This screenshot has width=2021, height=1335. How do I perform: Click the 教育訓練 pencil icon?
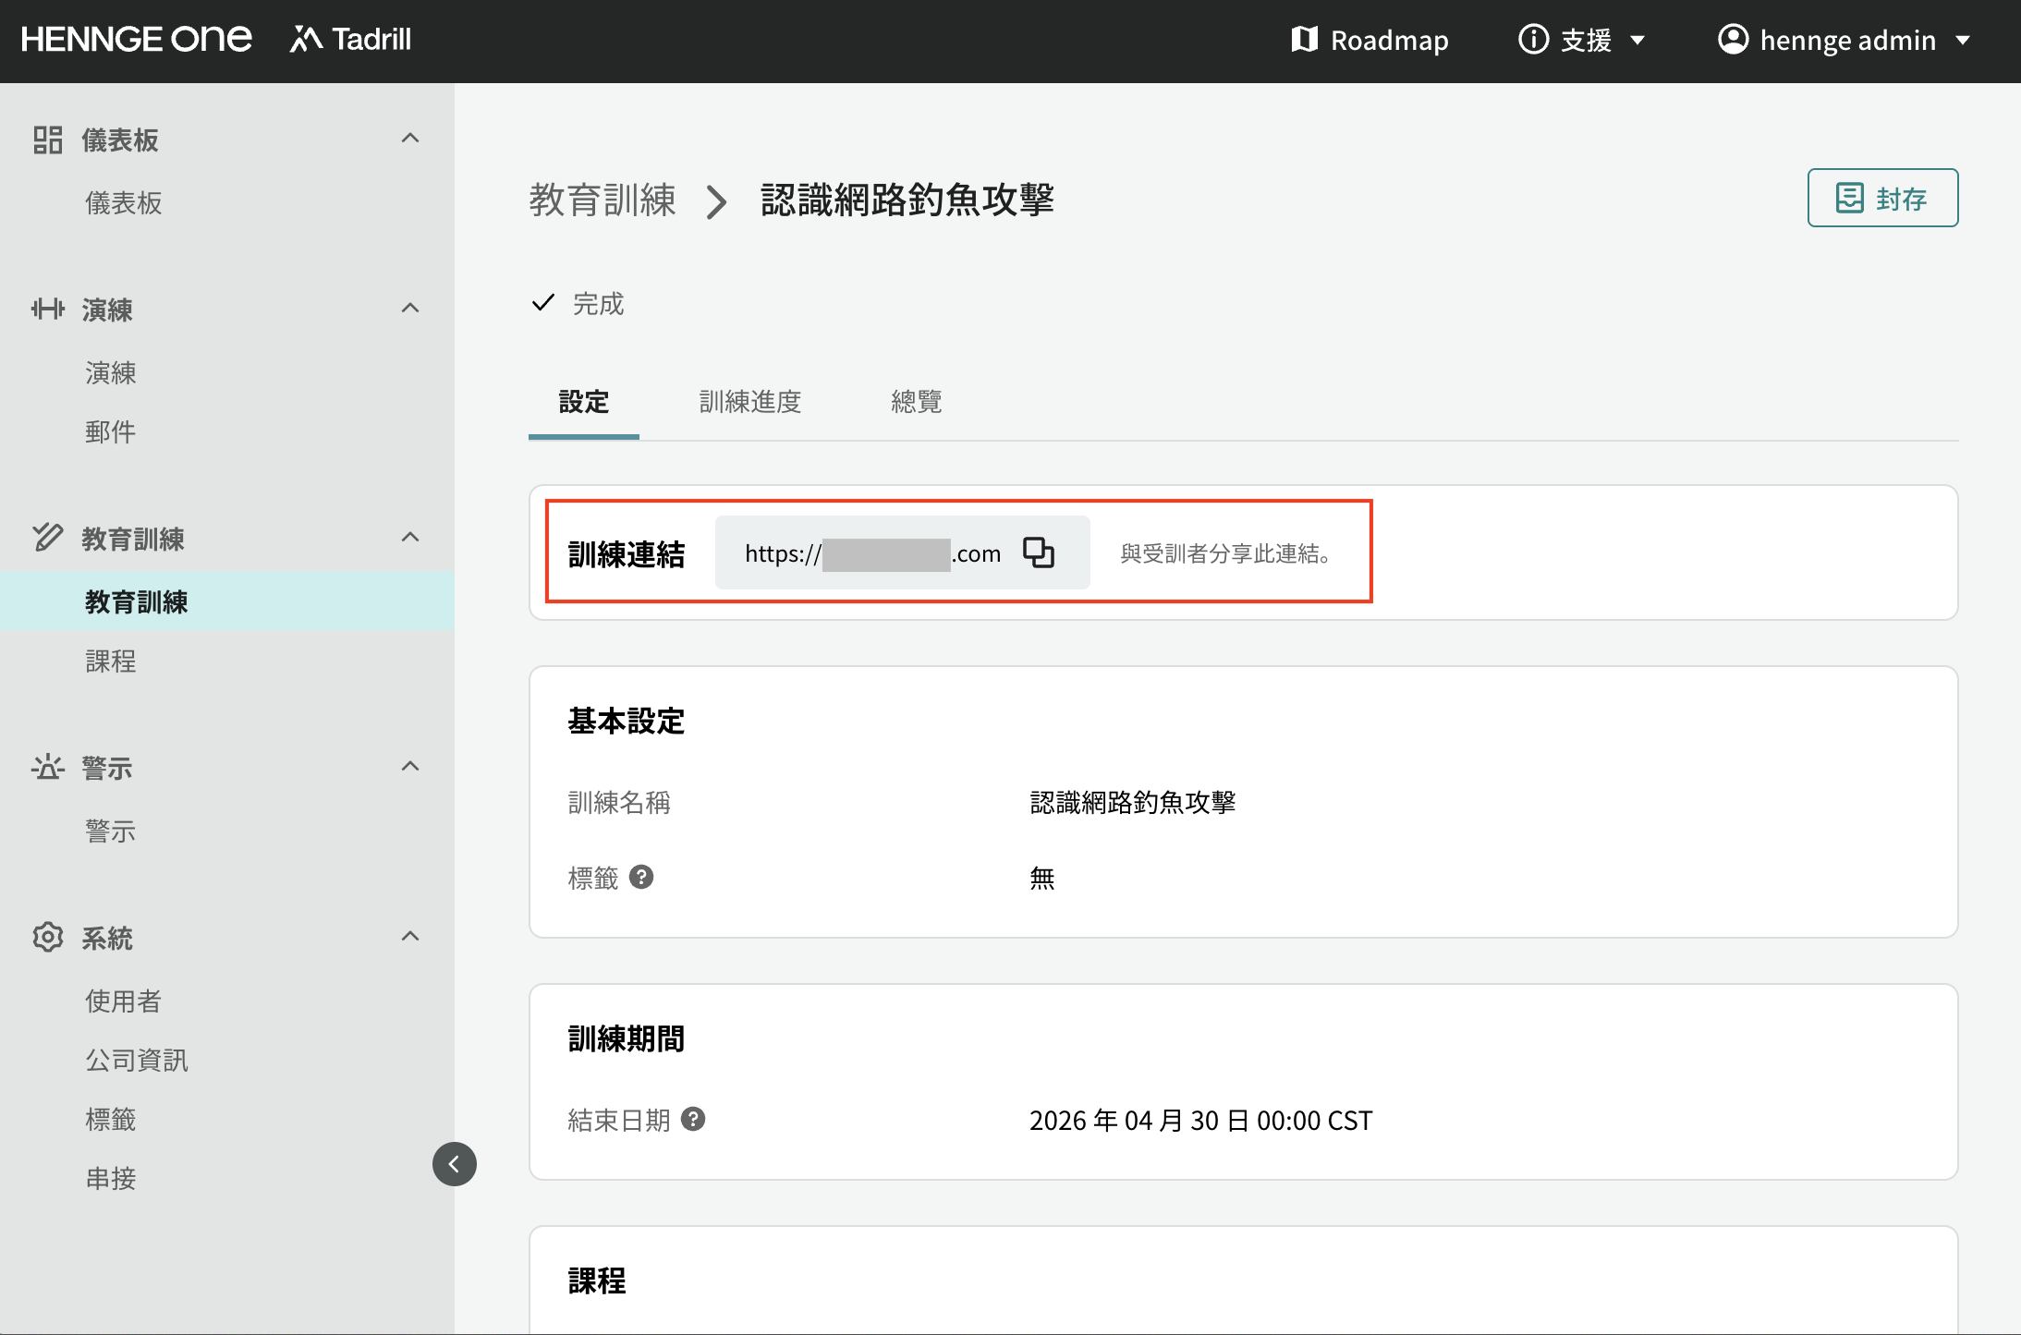47,537
